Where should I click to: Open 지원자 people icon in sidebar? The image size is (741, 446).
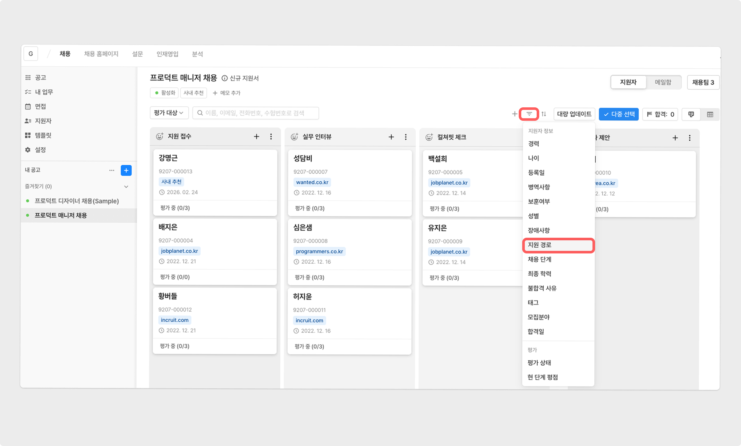tap(28, 121)
